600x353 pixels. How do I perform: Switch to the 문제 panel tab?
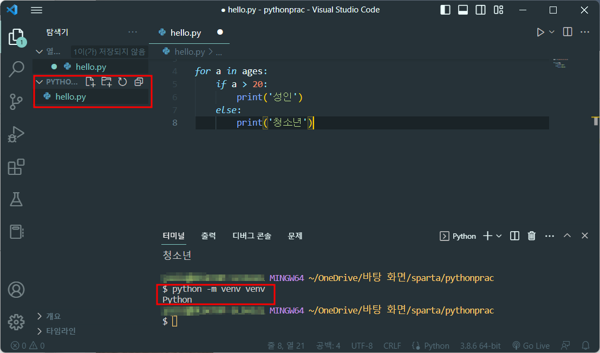coord(295,236)
